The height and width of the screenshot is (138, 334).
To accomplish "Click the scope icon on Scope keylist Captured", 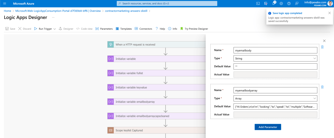I will click(111, 130).
